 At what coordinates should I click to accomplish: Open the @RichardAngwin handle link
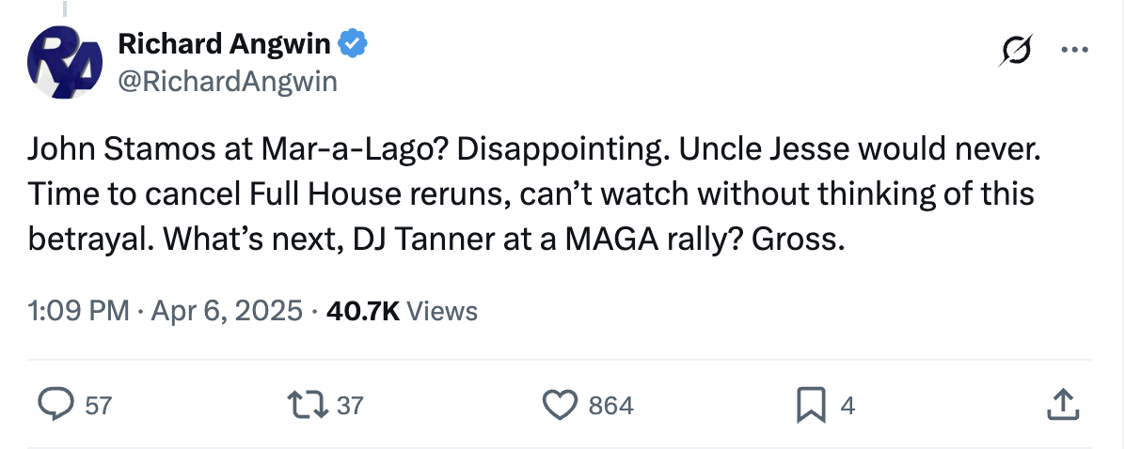point(227,82)
